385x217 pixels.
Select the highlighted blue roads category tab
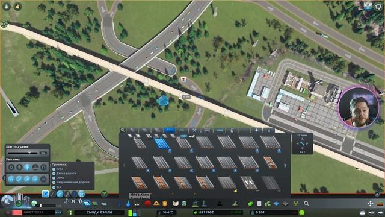(x=170, y=130)
